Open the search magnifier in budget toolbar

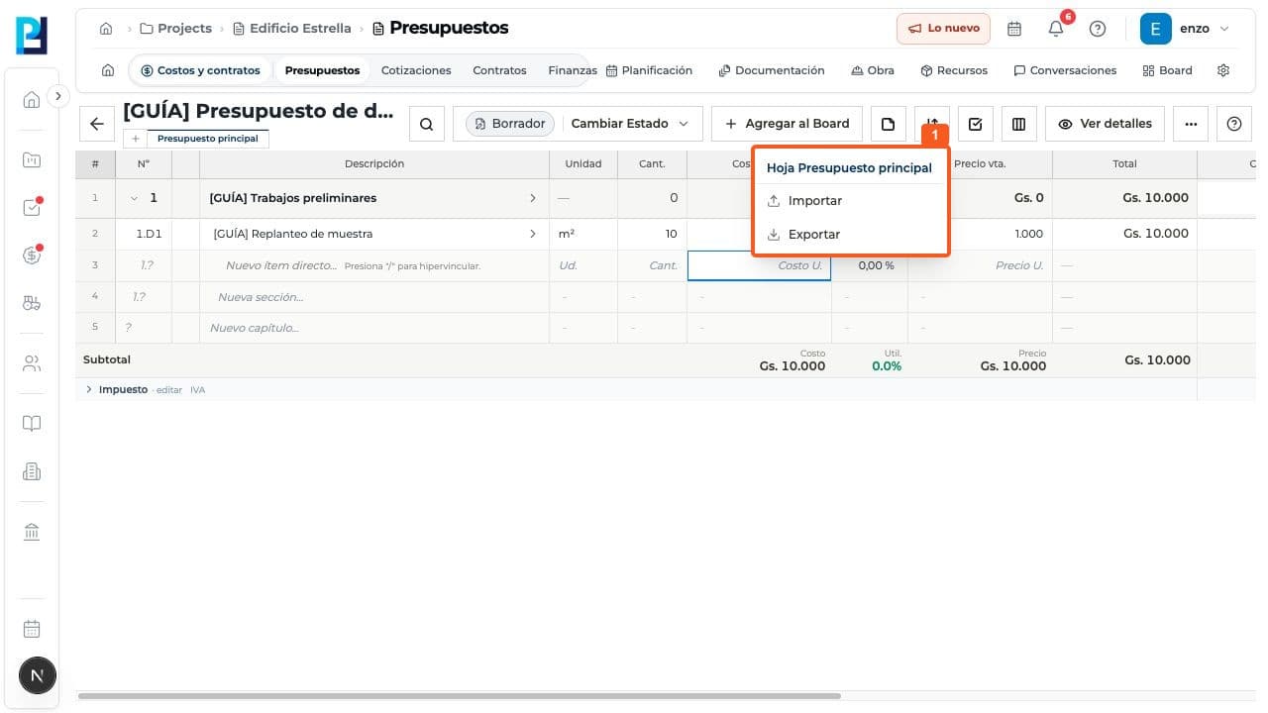coord(426,124)
